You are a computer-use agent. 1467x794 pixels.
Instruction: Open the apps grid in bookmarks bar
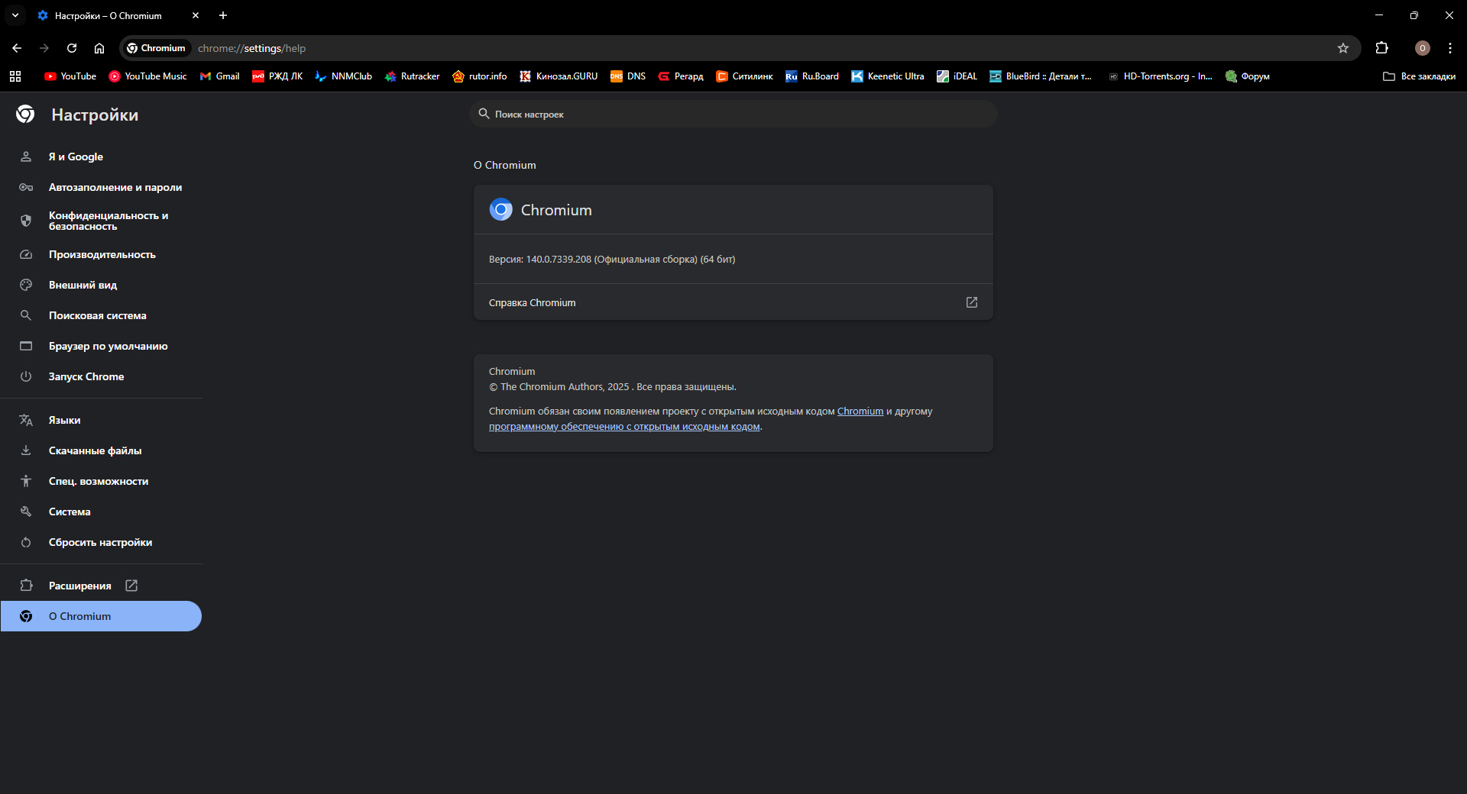pyautogui.click(x=15, y=76)
